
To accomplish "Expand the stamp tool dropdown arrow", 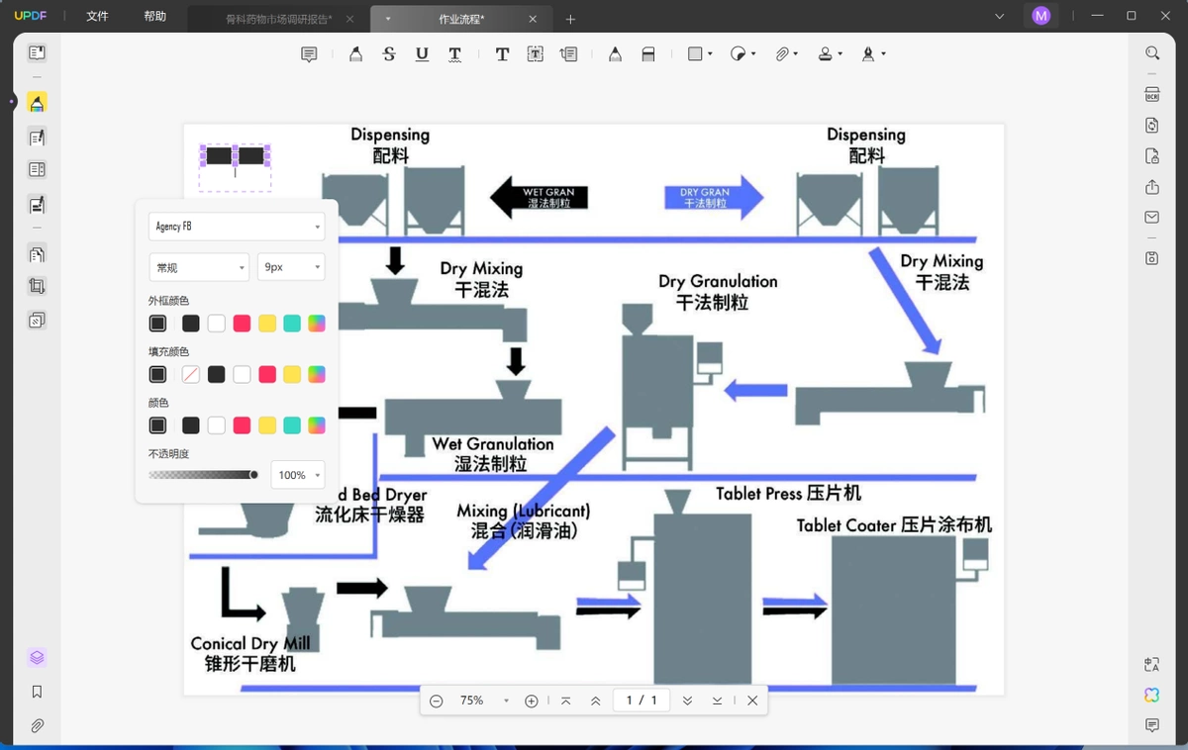I will pyautogui.click(x=841, y=54).
